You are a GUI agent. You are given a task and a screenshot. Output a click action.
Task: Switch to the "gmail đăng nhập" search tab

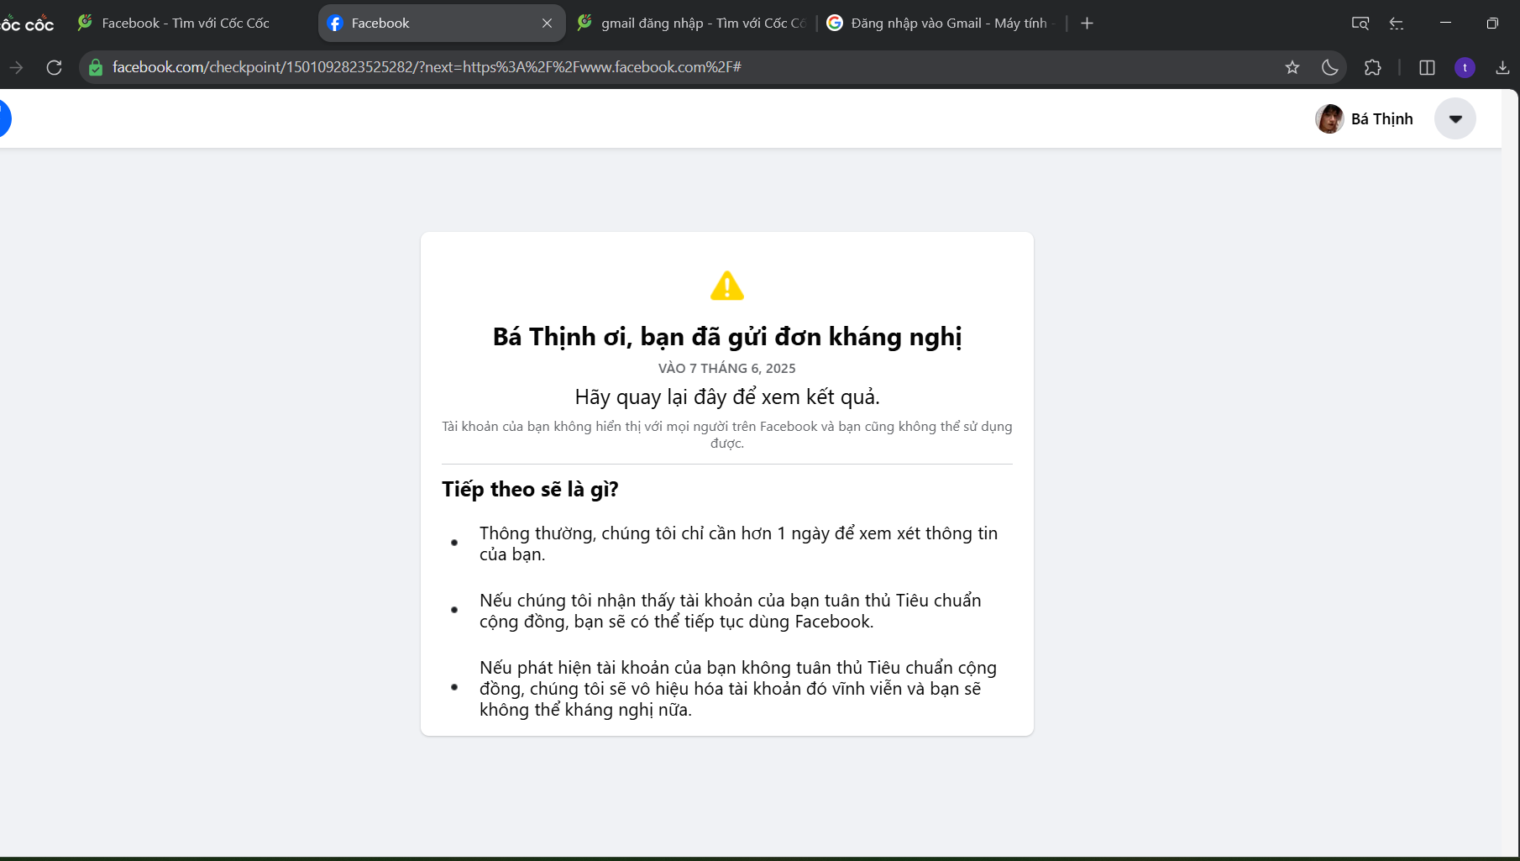pyautogui.click(x=692, y=24)
